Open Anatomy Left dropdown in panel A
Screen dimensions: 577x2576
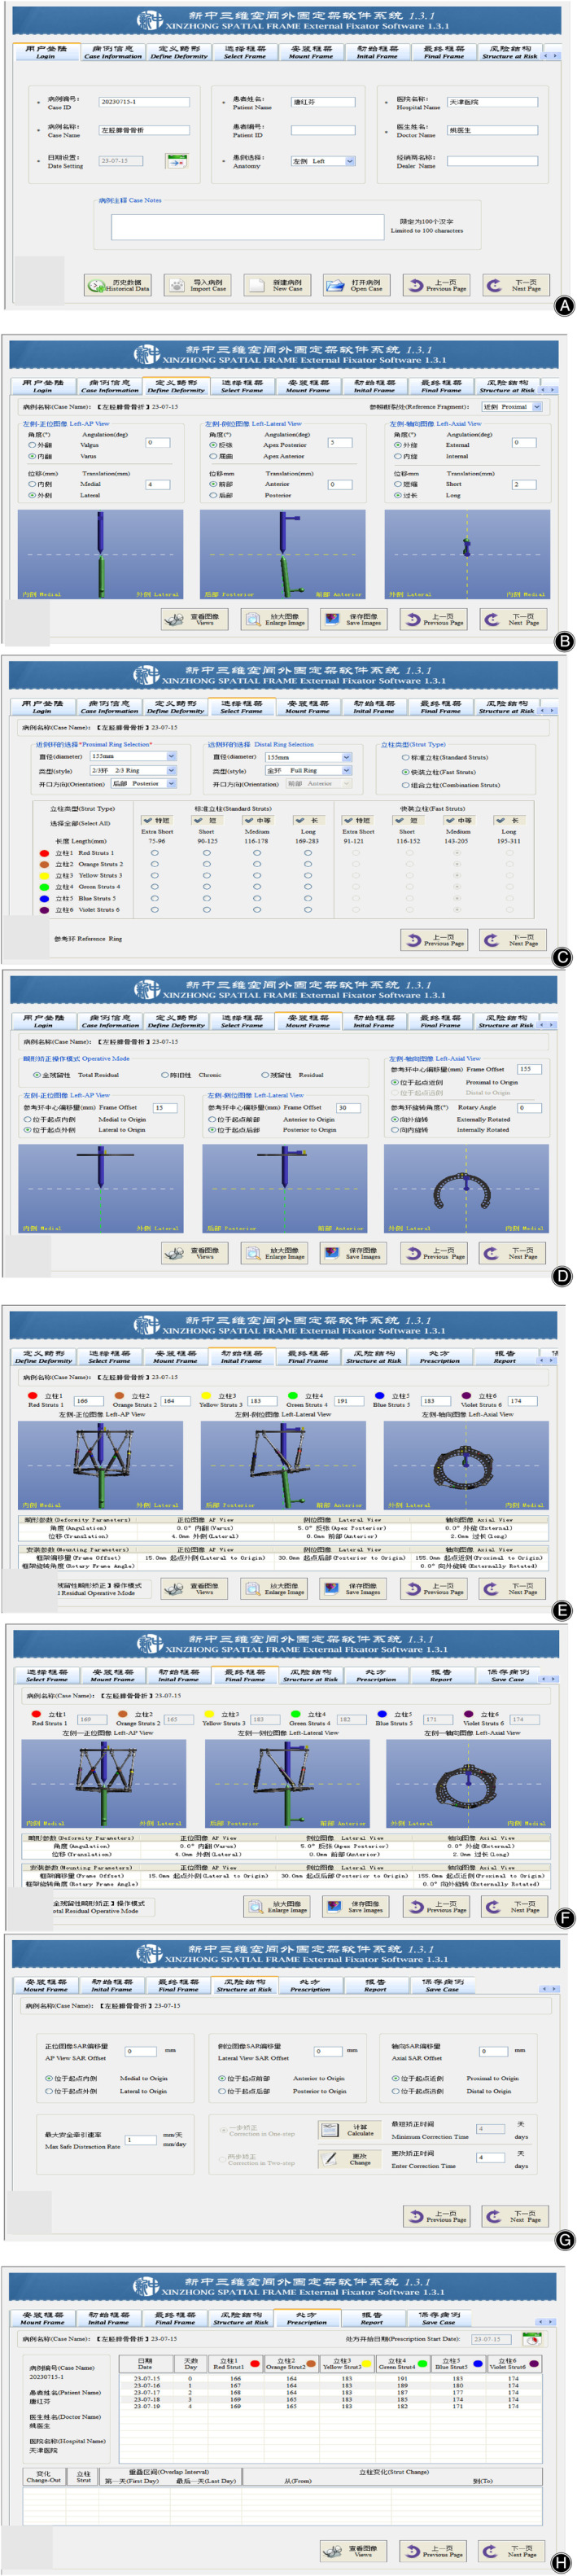323,161
